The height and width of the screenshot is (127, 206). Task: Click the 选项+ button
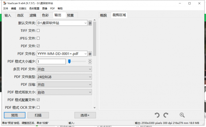coord(85,115)
